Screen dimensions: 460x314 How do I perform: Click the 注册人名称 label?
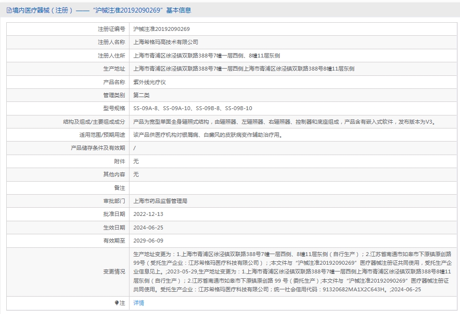pos(112,42)
